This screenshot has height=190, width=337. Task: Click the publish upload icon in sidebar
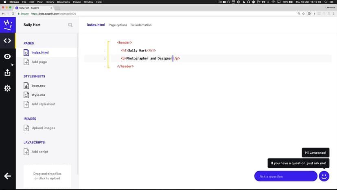pos(7,73)
